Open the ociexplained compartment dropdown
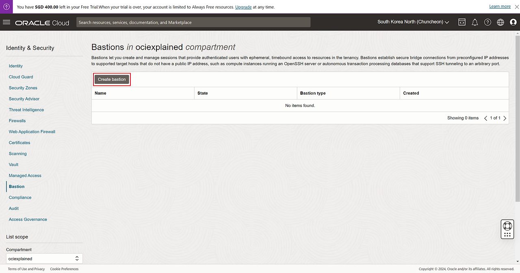This screenshot has height=273, width=520. [x=44, y=258]
